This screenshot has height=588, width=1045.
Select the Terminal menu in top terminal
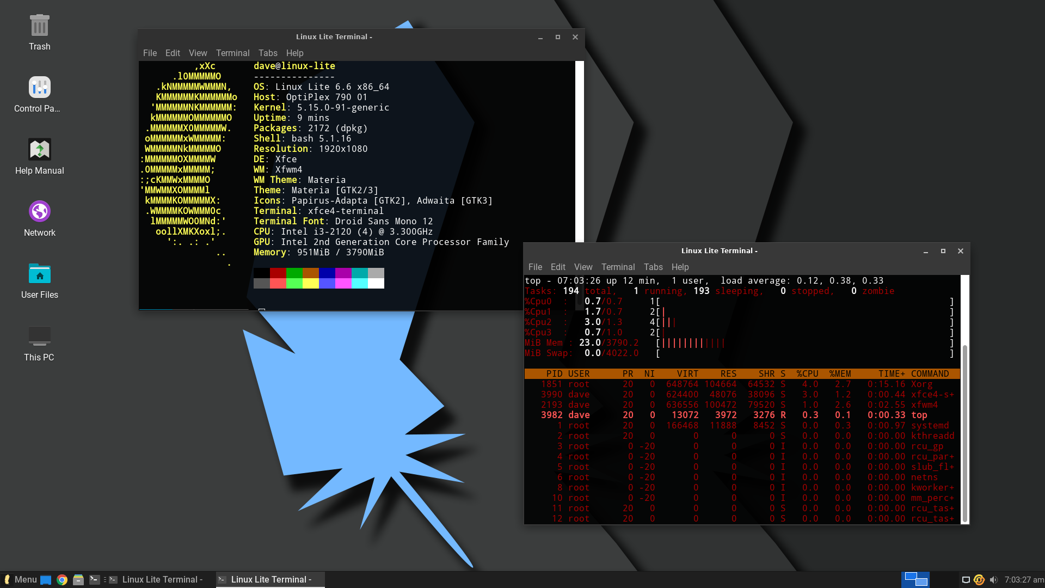[232, 52]
